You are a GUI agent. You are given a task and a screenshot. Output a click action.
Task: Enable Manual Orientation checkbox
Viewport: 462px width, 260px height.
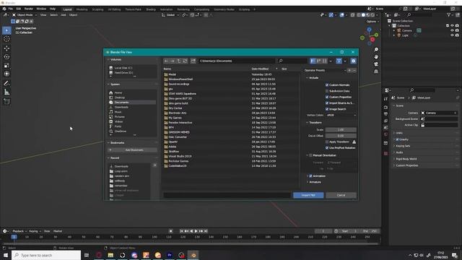[x=310, y=155]
